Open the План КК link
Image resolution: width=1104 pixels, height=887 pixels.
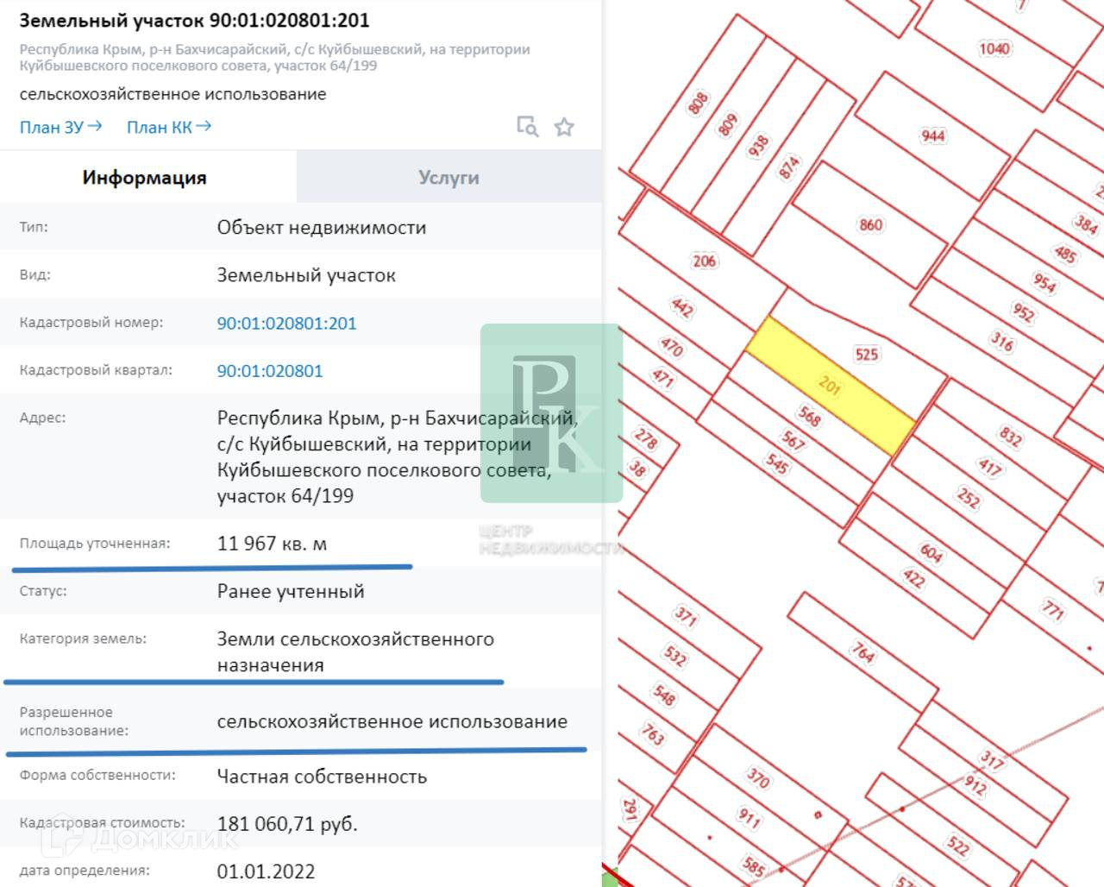point(168,127)
